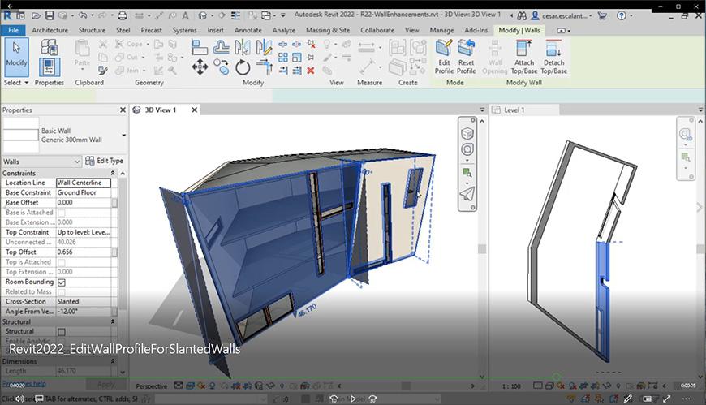Open the wall type selector dropdown arrow
Viewport: 706px width, 405px height.
coord(124,136)
